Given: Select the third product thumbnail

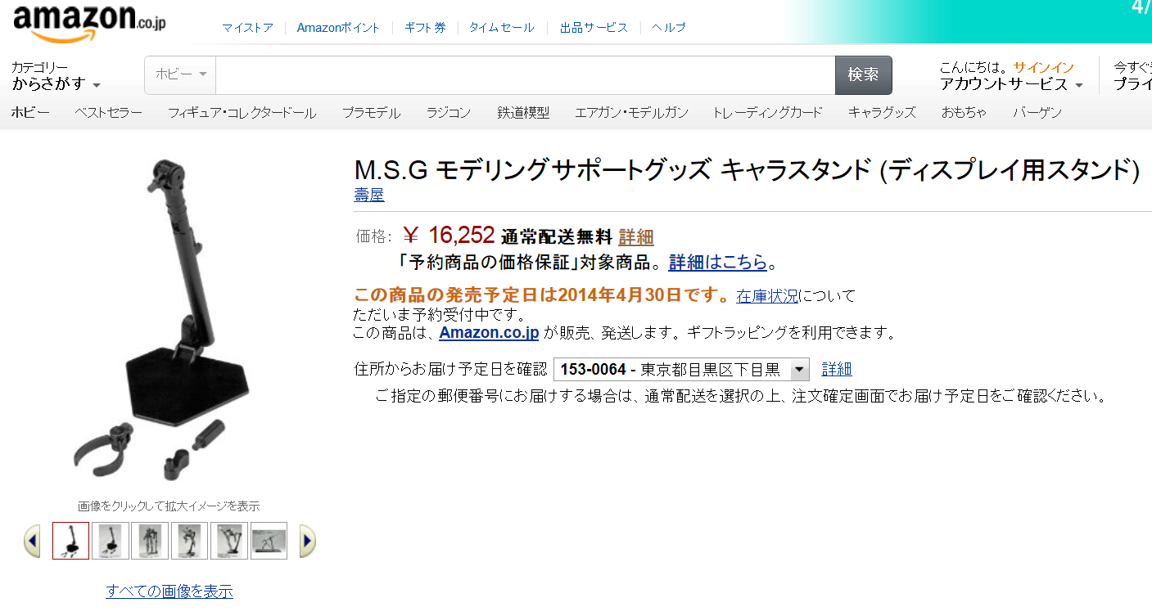Looking at the screenshot, I should pyautogui.click(x=150, y=541).
